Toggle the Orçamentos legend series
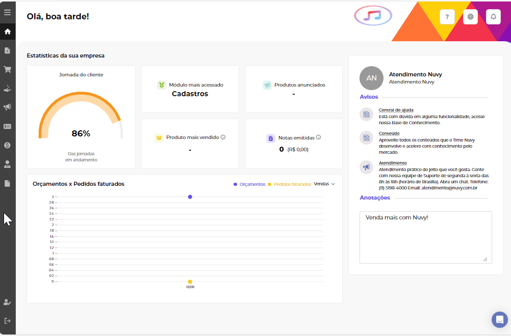Viewport: 511px width, 336px height. 249,184
